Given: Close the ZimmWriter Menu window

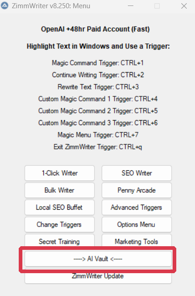Looking at the screenshot, I should [184, 6].
